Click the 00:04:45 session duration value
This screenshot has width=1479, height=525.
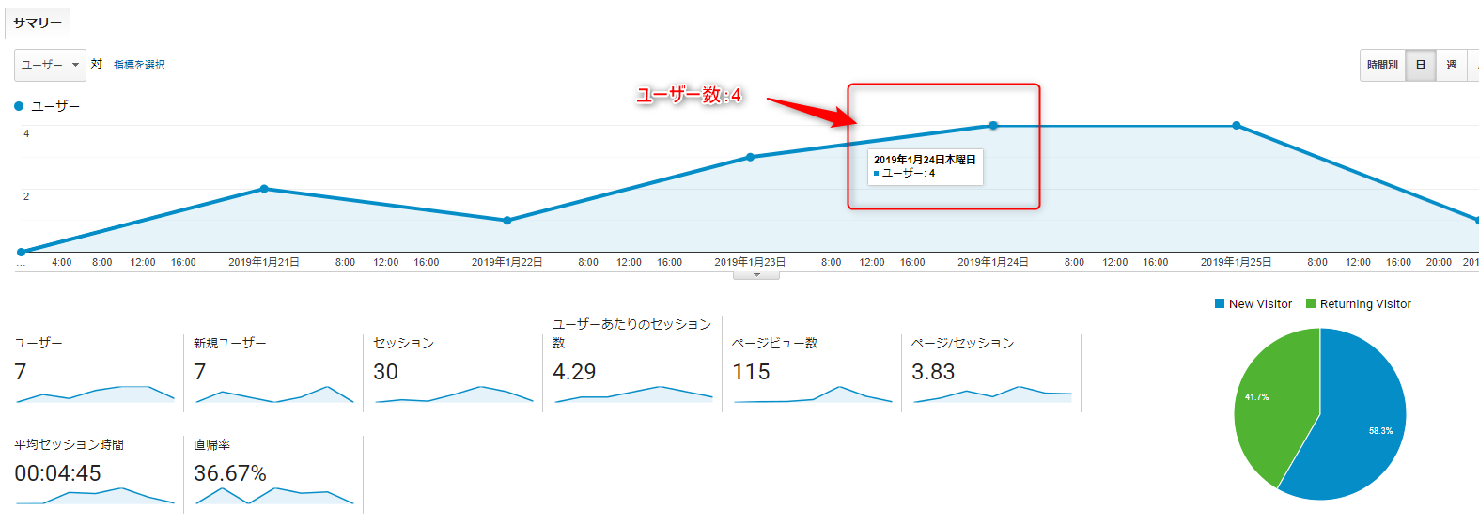pyautogui.click(x=57, y=473)
